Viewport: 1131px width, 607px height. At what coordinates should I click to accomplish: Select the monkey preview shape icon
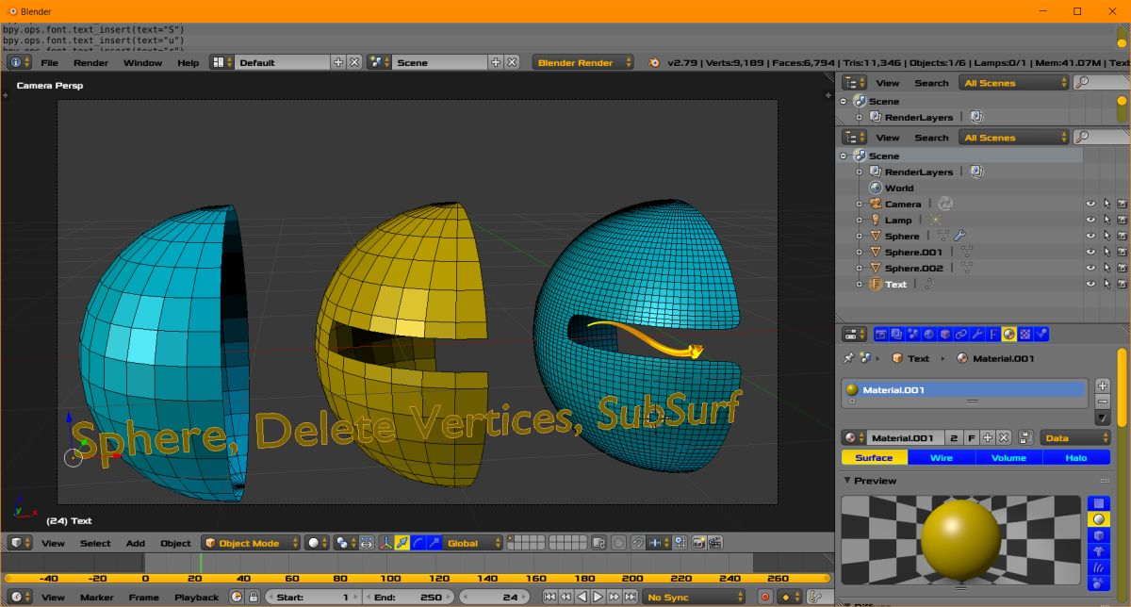[1098, 551]
